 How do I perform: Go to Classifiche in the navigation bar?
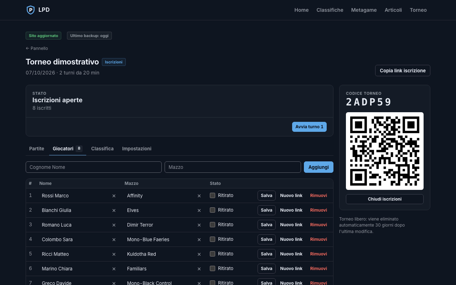[330, 10]
